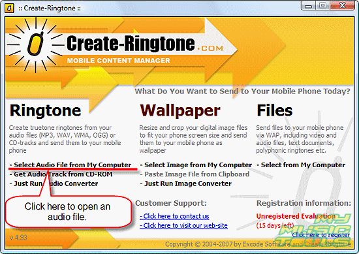This screenshot has height=254, width=359.
Task: Click the version label v 4.93
Action: [x=18, y=238]
